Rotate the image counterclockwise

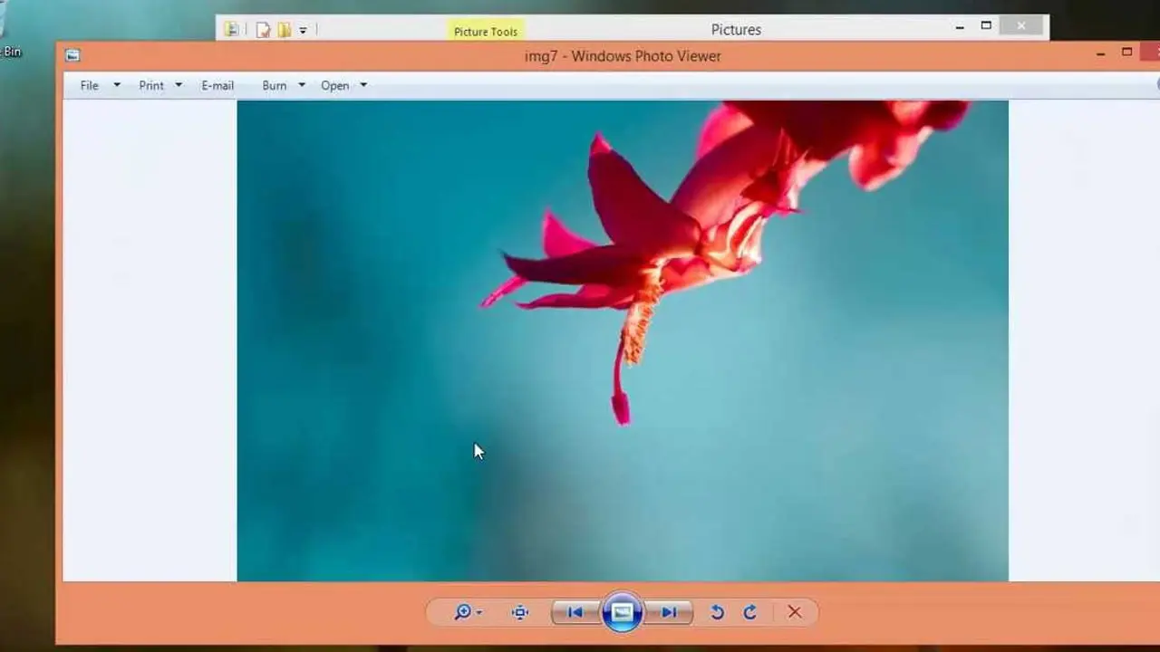717,613
